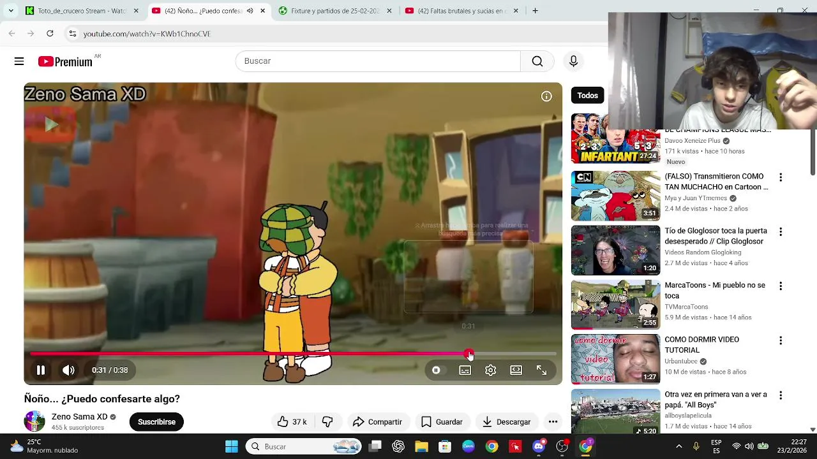Subscribe with the Suscribirse button
The height and width of the screenshot is (459, 817).
[156, 421]
